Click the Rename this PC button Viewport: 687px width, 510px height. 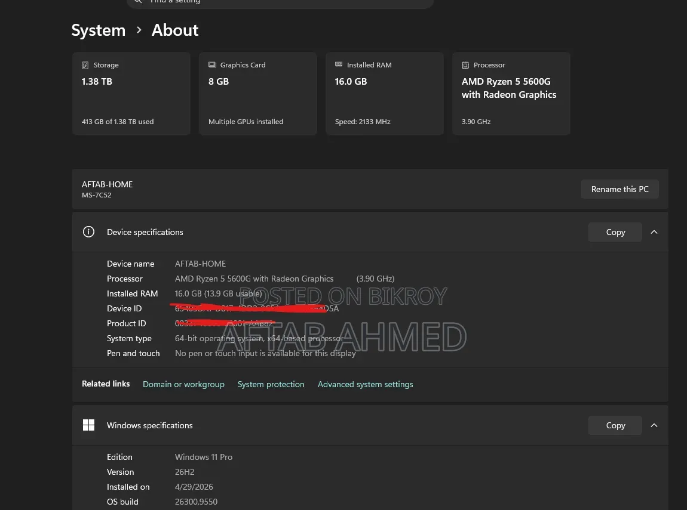pos(620,189)
